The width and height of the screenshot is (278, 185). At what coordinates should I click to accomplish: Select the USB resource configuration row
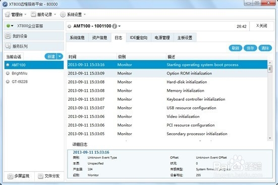(x=167, y=108)
